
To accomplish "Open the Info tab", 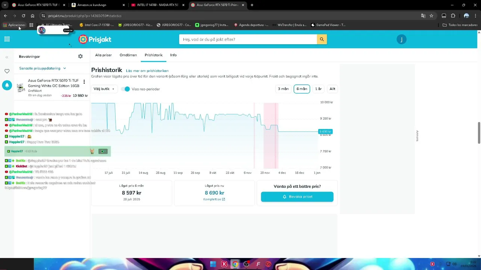I will [173, 55].
